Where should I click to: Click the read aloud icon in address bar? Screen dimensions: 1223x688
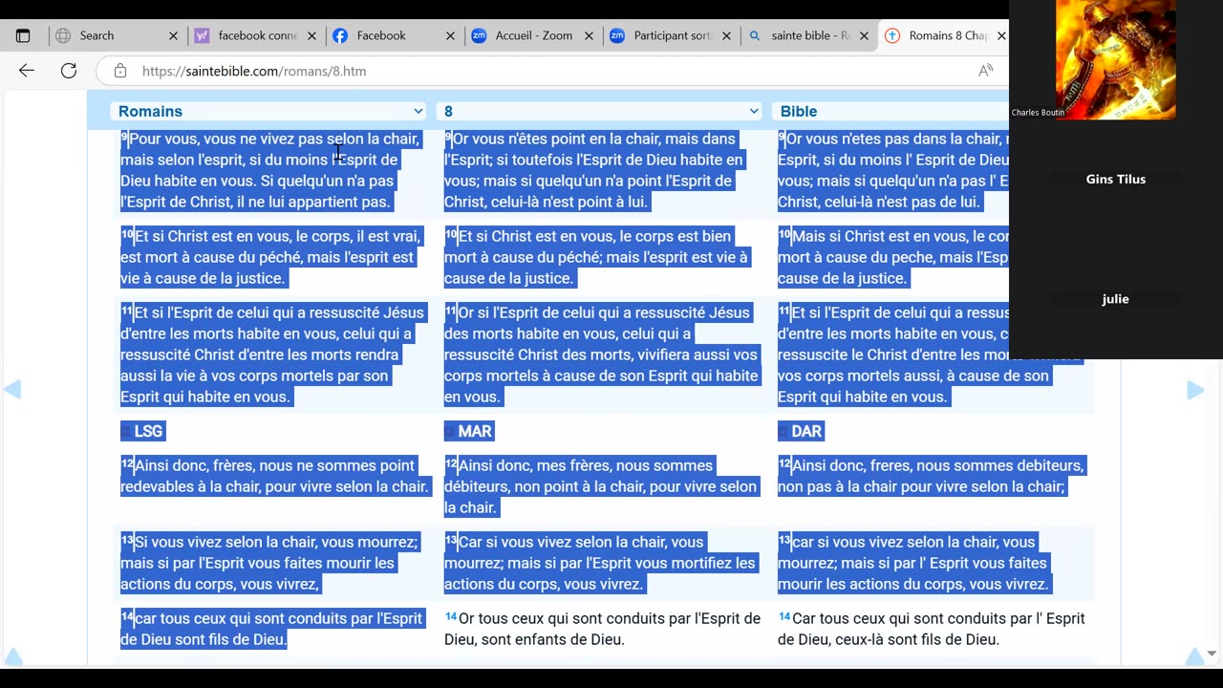[985, 71]
